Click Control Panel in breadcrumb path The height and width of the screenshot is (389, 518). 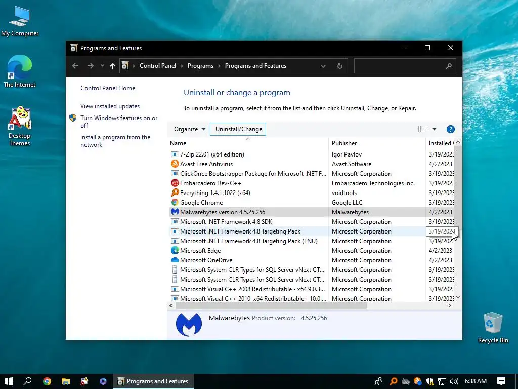pyautogui.click(x=158, y=66)
